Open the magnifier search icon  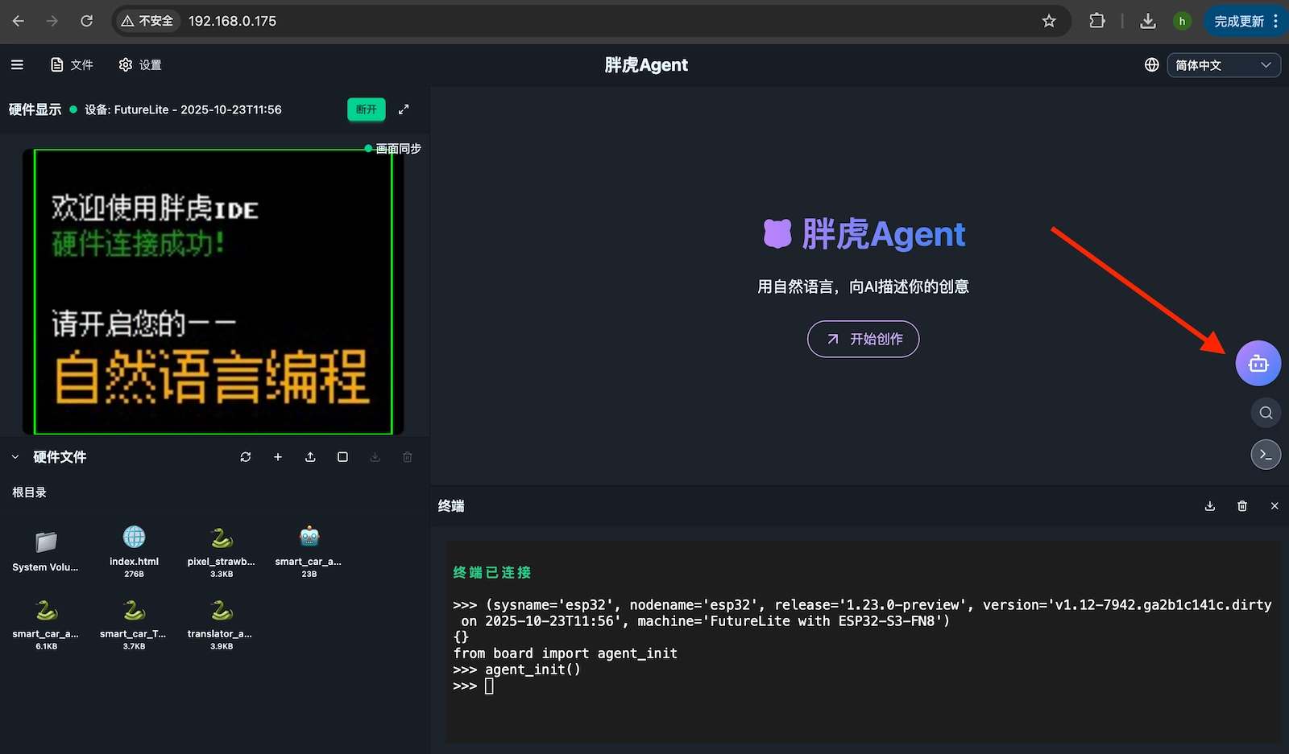pyautogui.click(x=1266, y=412)
